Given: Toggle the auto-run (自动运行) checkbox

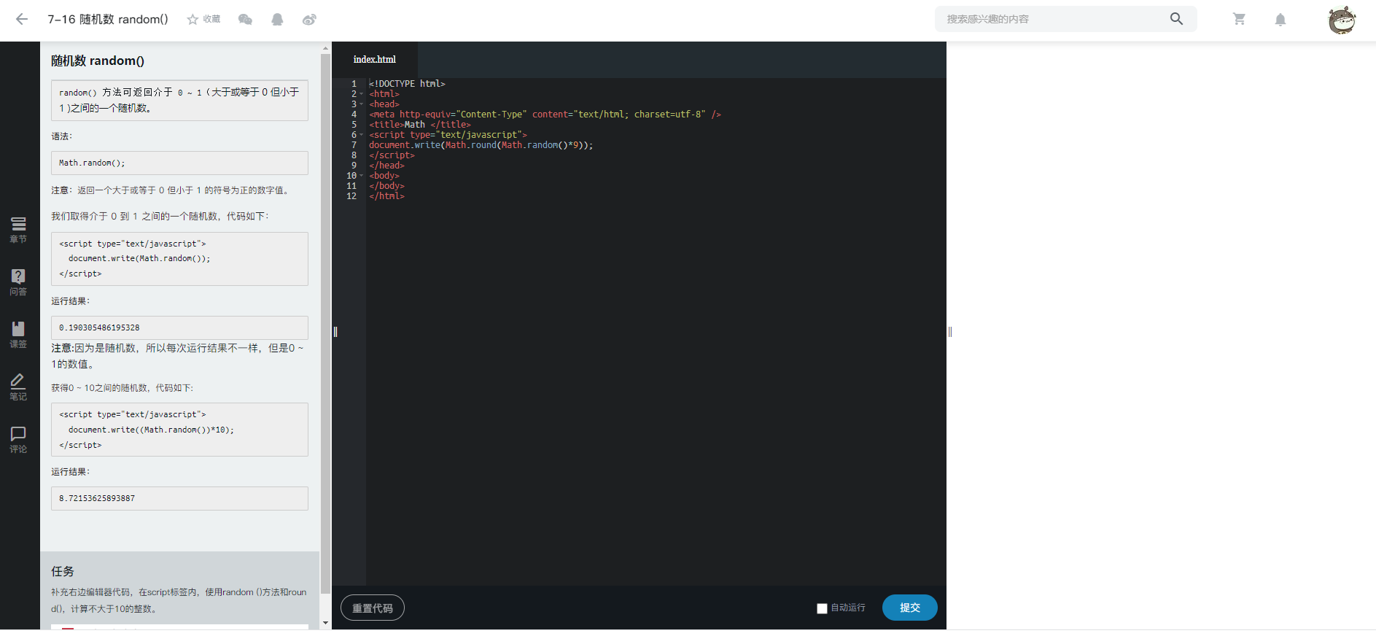Looking at the screenshot, I should coord(822,608).
